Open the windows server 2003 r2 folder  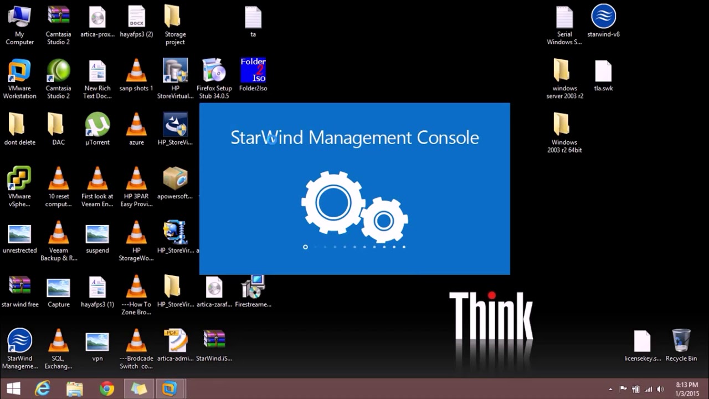[564, 79]
